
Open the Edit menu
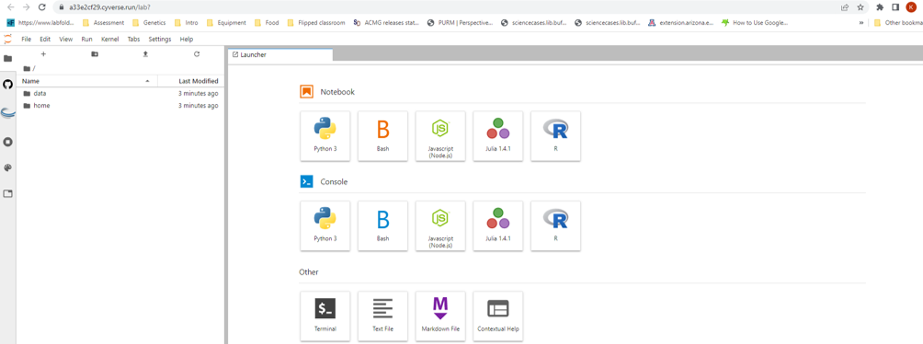coord(45,40)
